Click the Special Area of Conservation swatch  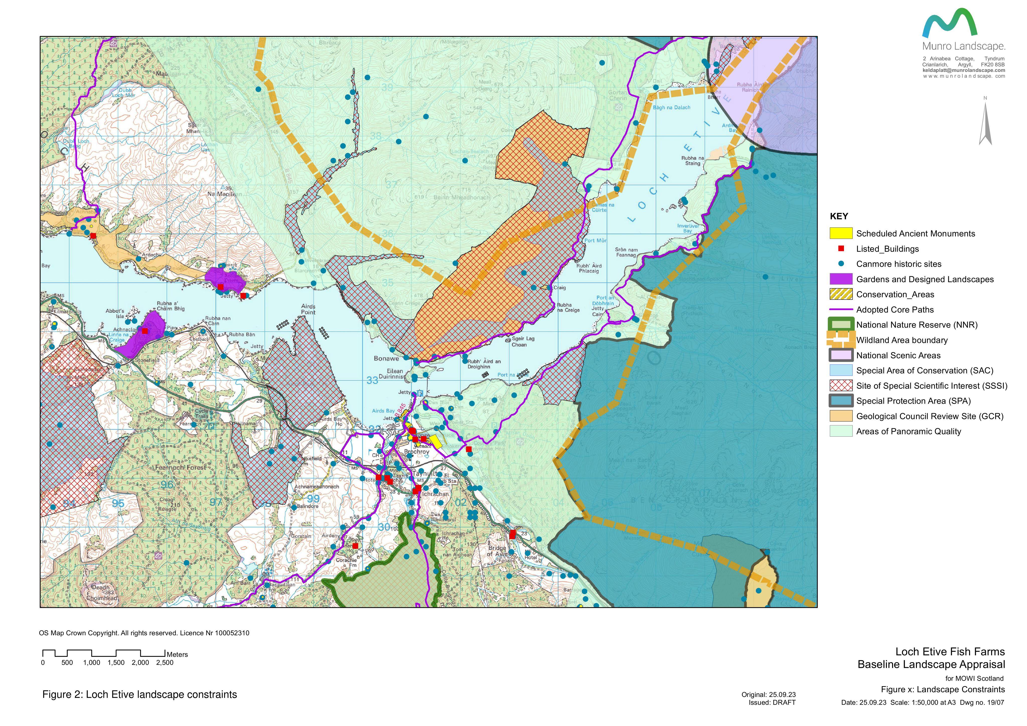click(x=841, y=371)
